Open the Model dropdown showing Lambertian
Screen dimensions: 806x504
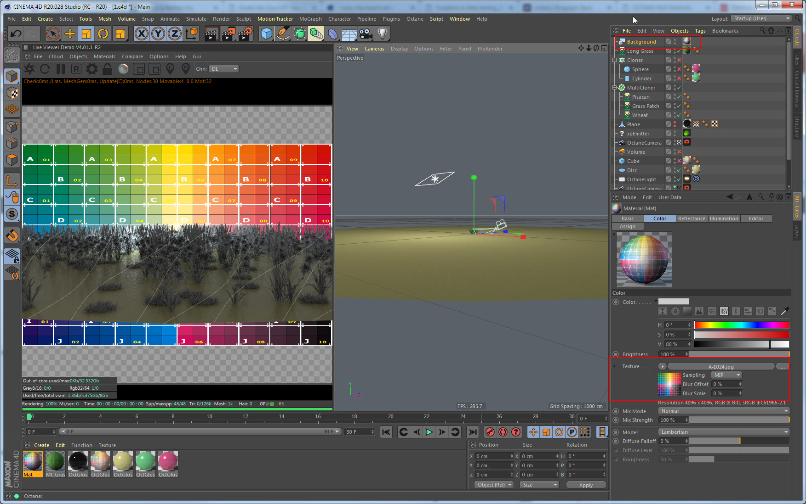point(724,432)
